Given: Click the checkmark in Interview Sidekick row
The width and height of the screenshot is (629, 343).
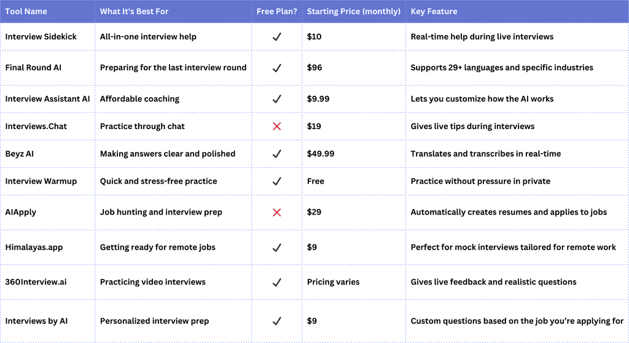Looking at the screenshot, I should (276, 37).
